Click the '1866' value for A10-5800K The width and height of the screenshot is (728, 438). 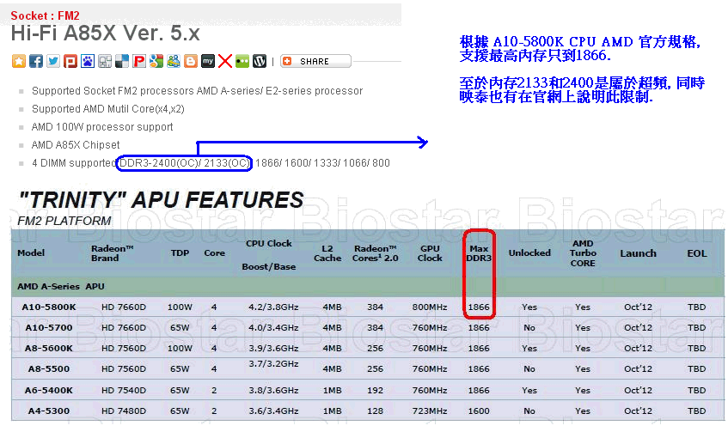[x=479, y=307]
